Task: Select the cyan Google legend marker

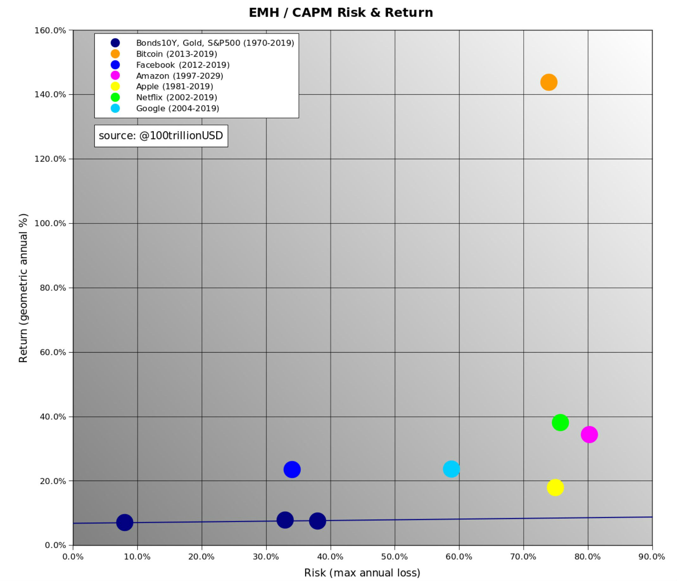Action: click(x=115, y=108)
